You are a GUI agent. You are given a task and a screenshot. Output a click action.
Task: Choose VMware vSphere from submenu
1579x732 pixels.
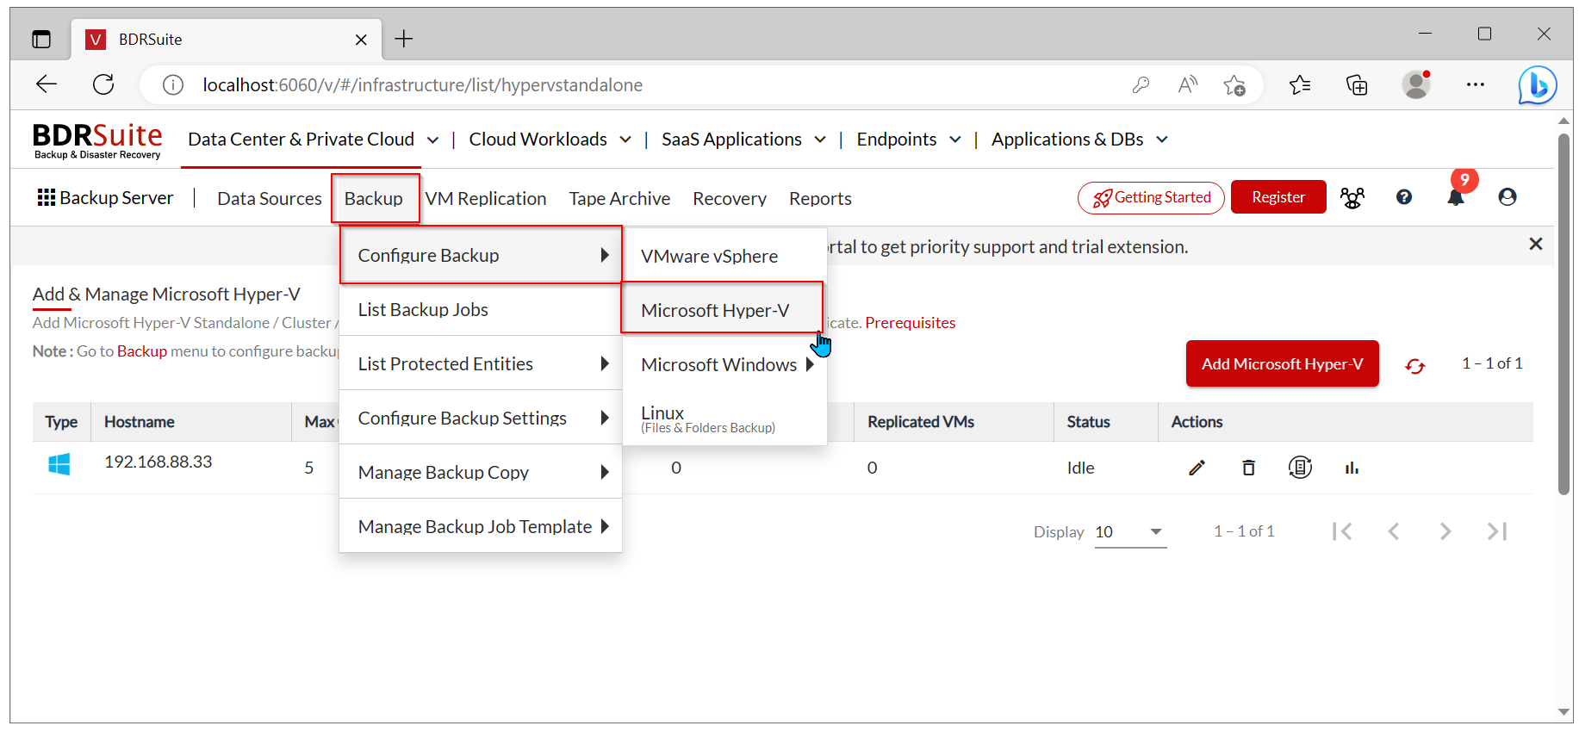725,256
